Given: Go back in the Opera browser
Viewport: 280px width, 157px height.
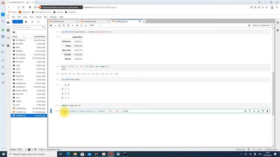Looking at the screenshot, I should [x=9, y=7].
